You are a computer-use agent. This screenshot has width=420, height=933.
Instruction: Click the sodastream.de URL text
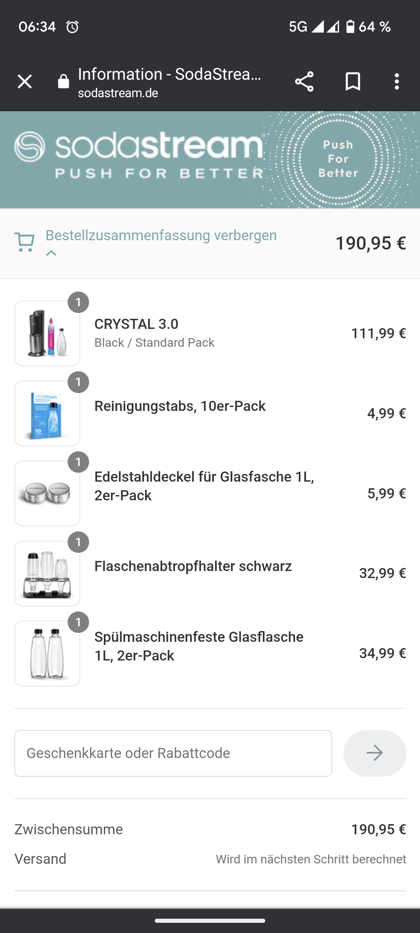[x=118, y=94]
